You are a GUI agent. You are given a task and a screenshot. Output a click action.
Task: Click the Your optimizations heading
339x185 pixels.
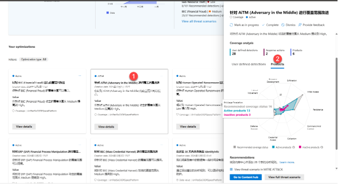coord(22,47)
